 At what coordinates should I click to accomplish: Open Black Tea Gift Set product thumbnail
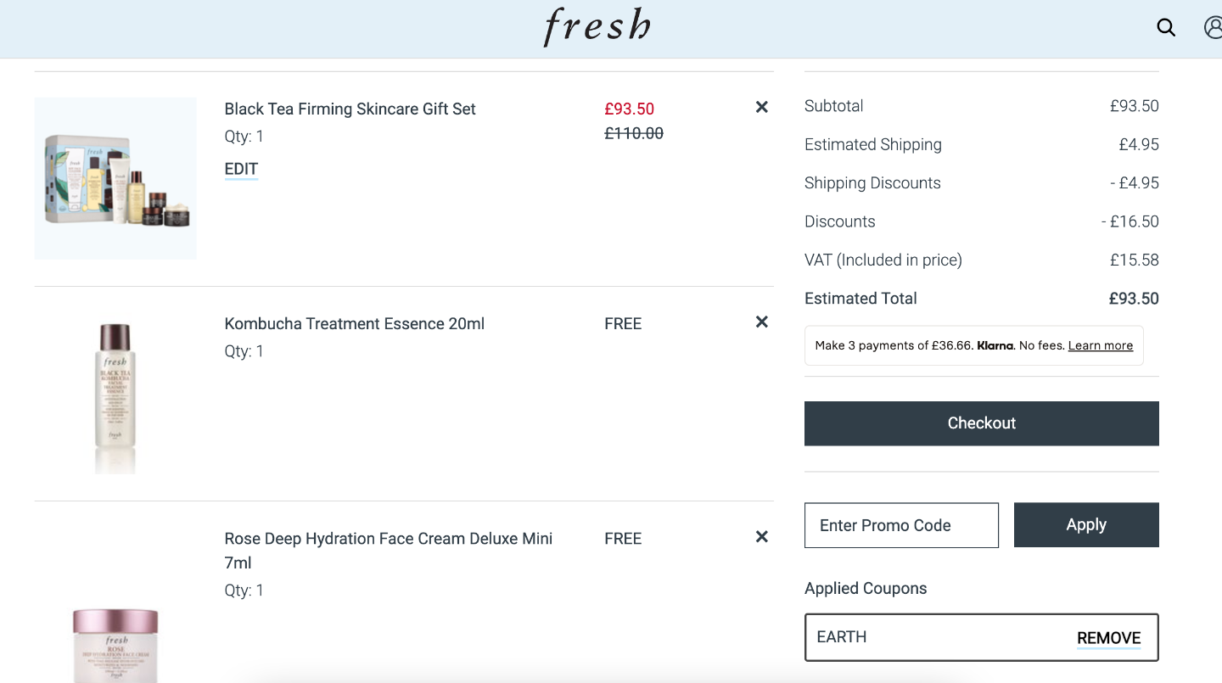coord(115,178)
